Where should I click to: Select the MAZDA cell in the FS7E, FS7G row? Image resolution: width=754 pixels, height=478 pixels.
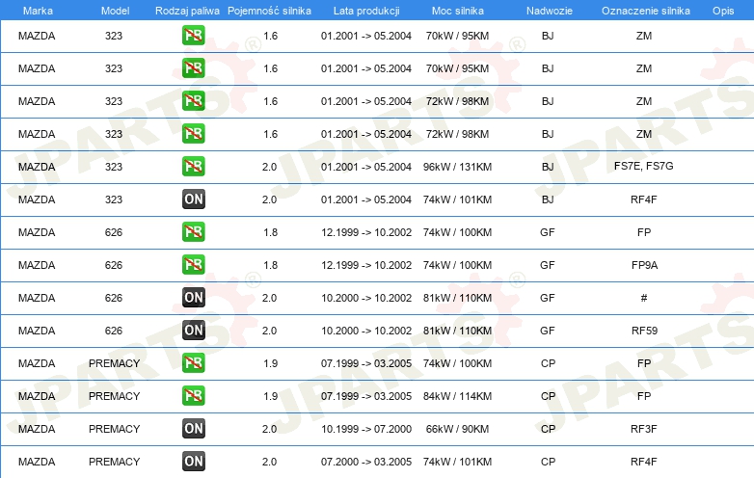[x=37, y=167]
